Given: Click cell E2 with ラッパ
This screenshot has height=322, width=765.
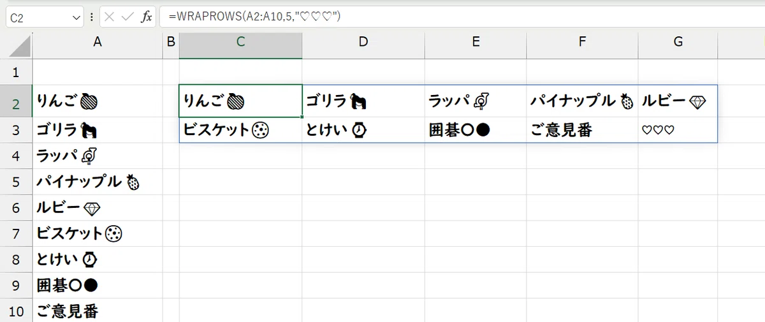Looking at the screenshot, I should (x=476, y=101).
